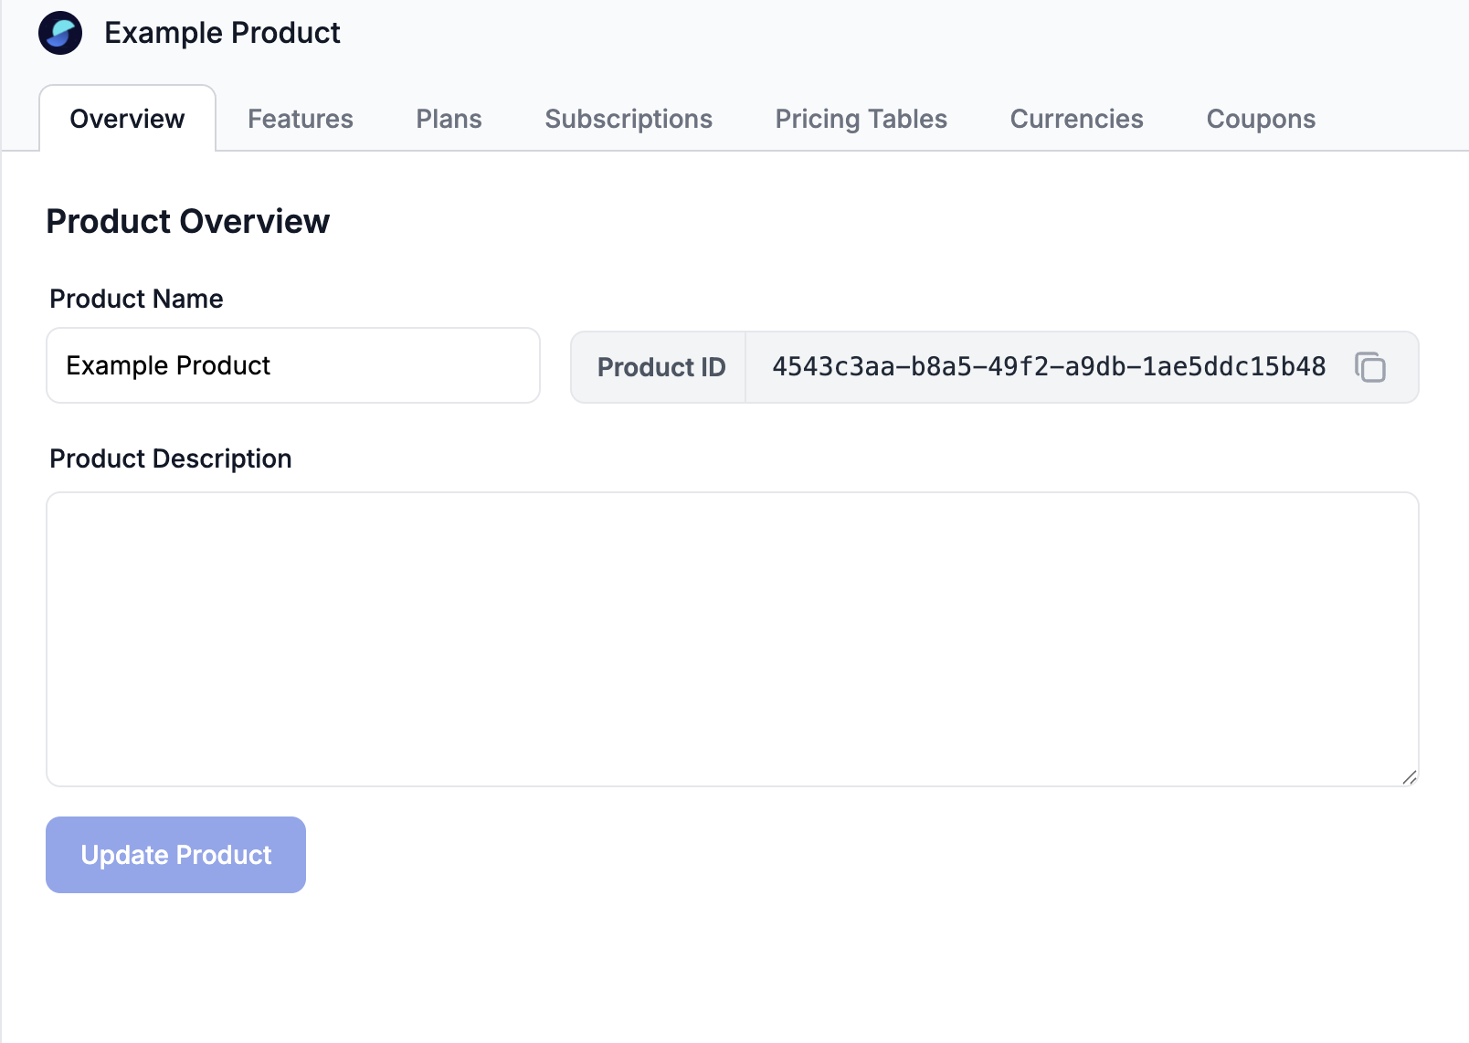The width and height of the screenshot is (1469, 1043).
Task: Click the Update Product button
Action: pyautogui.click(x=175, y=855)
